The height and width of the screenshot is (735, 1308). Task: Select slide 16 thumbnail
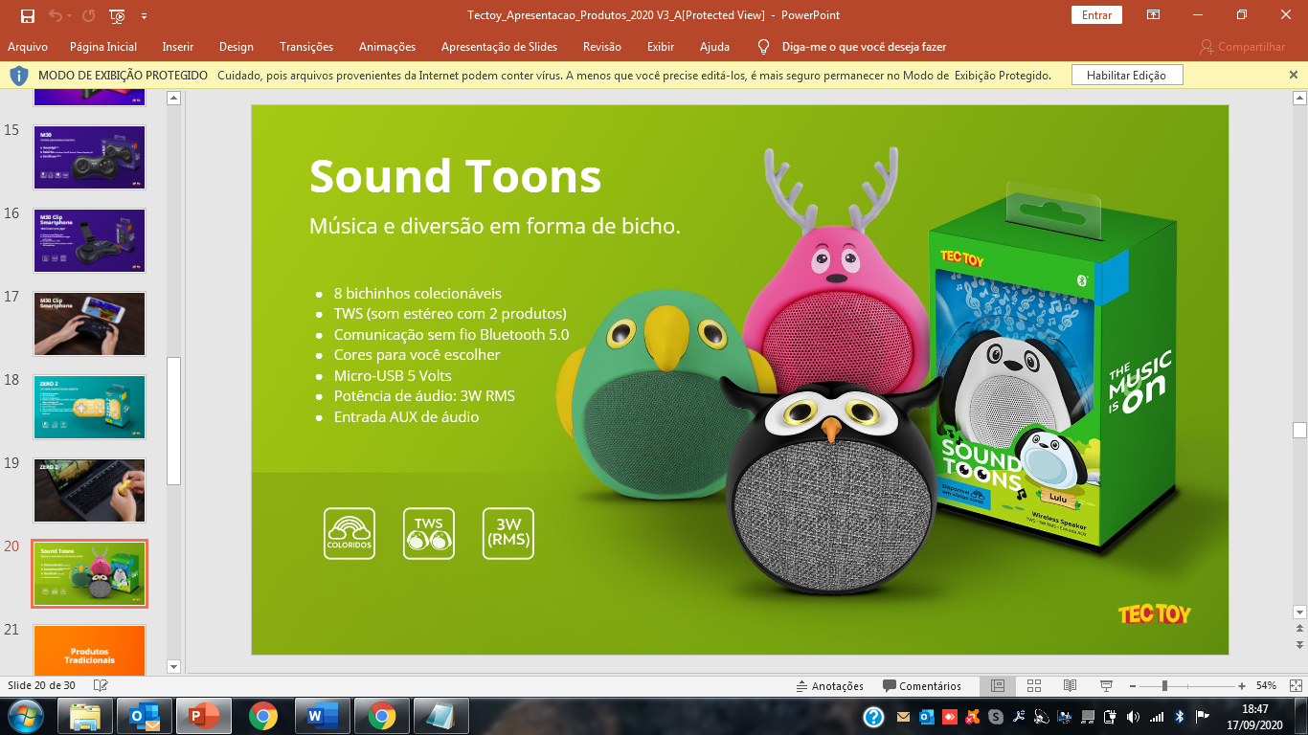(x=89, y=240)
